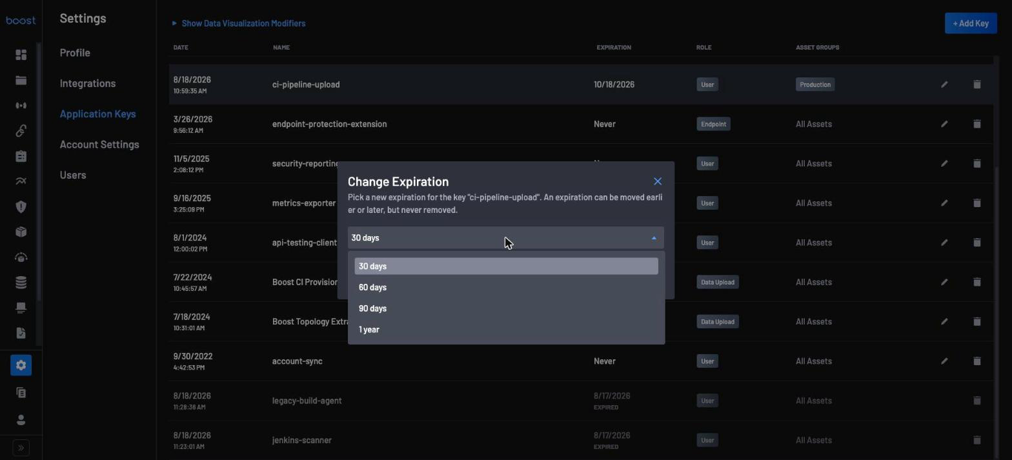Viewport: 1012px width, 460px height.
Task: Expand the sidebar with double-chevron button
Action: pos(21,448)
